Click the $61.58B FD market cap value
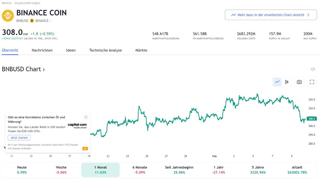The height and width of the screenshot is (180, 320). point(200,34)
